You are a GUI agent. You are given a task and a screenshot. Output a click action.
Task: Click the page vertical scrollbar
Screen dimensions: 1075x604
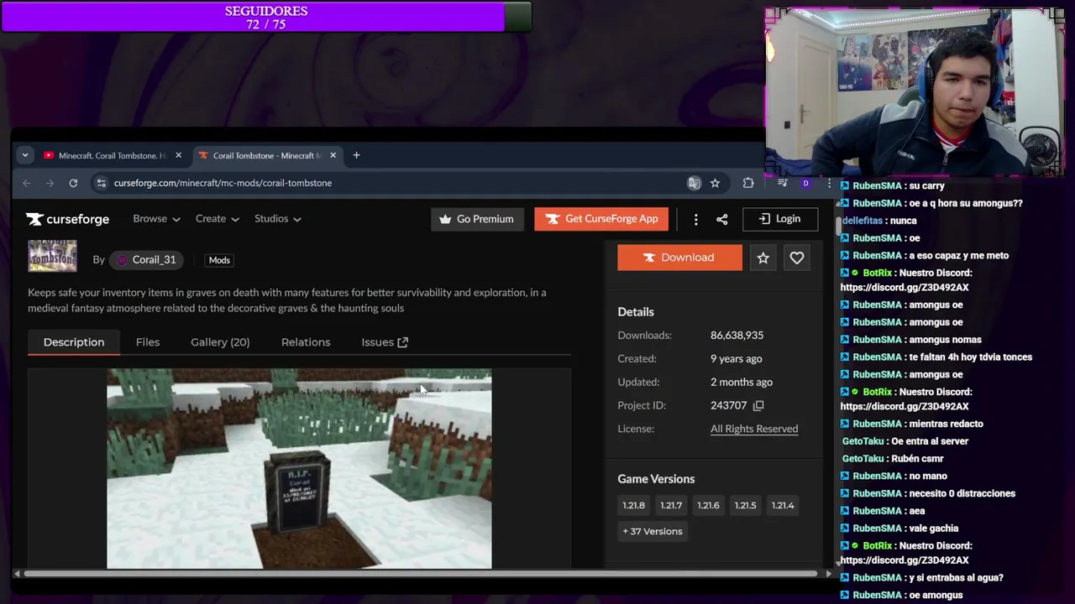pyautogui.click(x=839, y=226)
